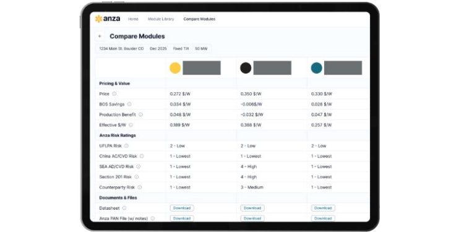Click the Pricing & Value section header
The image size is (464, 232).
[x=114, y=84]
